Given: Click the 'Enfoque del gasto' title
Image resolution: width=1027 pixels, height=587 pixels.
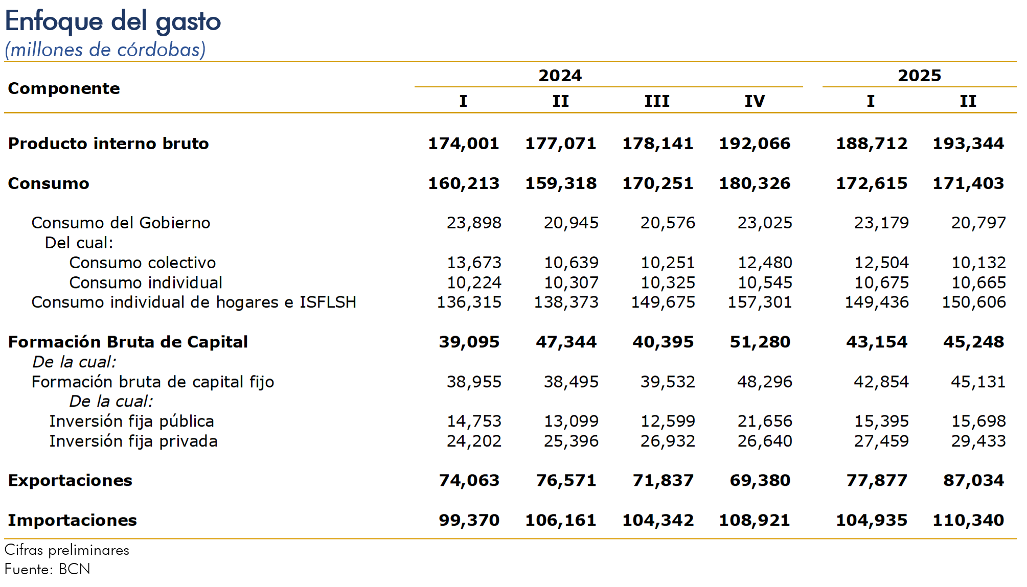Looking at the screenshot, I should click(113, 21).
